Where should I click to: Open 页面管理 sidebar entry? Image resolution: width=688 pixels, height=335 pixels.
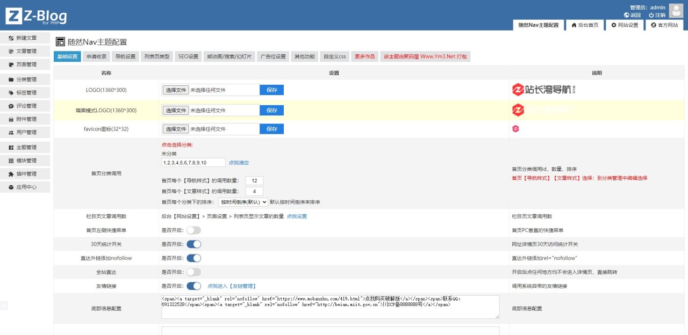click(x=25, y=64)
